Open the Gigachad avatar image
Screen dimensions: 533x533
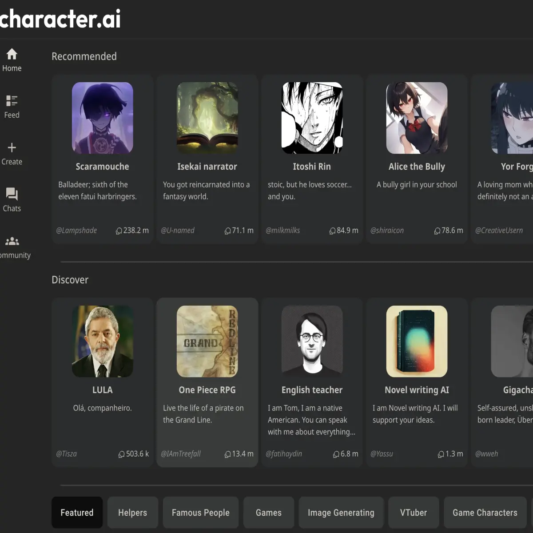point(512,341)
